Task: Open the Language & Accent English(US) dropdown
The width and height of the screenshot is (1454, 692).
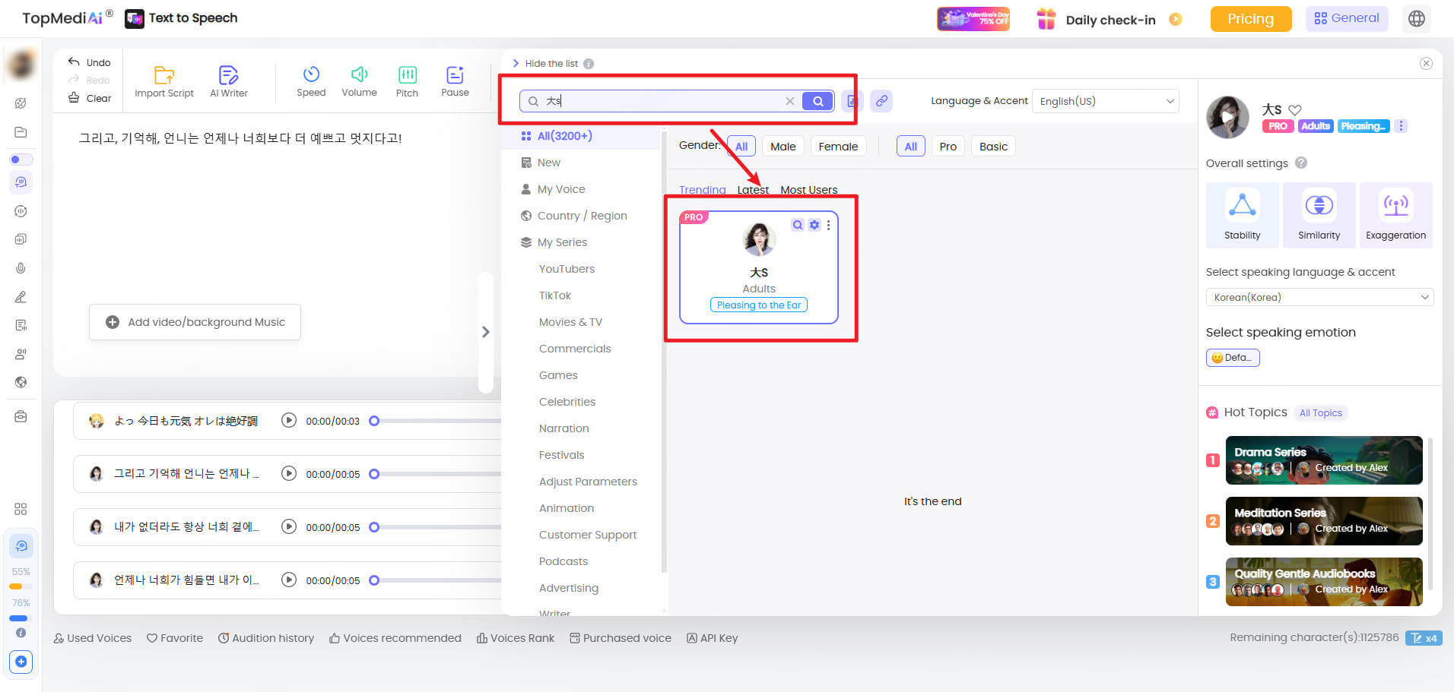Action: point(1105,101)
